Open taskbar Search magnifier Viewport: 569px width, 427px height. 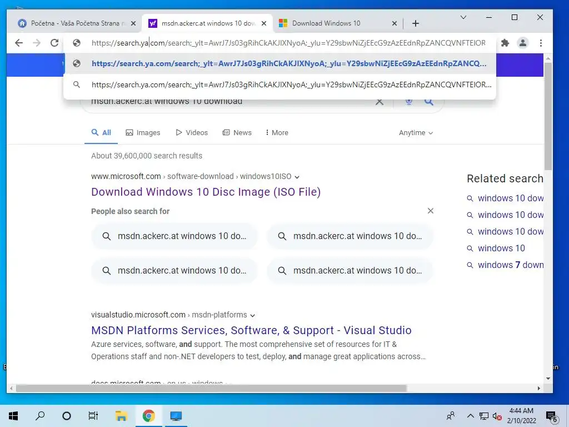coord(40,416)
